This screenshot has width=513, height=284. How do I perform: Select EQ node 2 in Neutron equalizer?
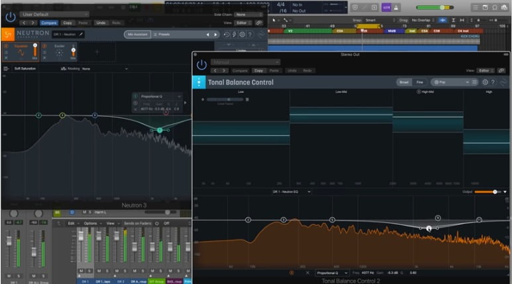point(38,115)
